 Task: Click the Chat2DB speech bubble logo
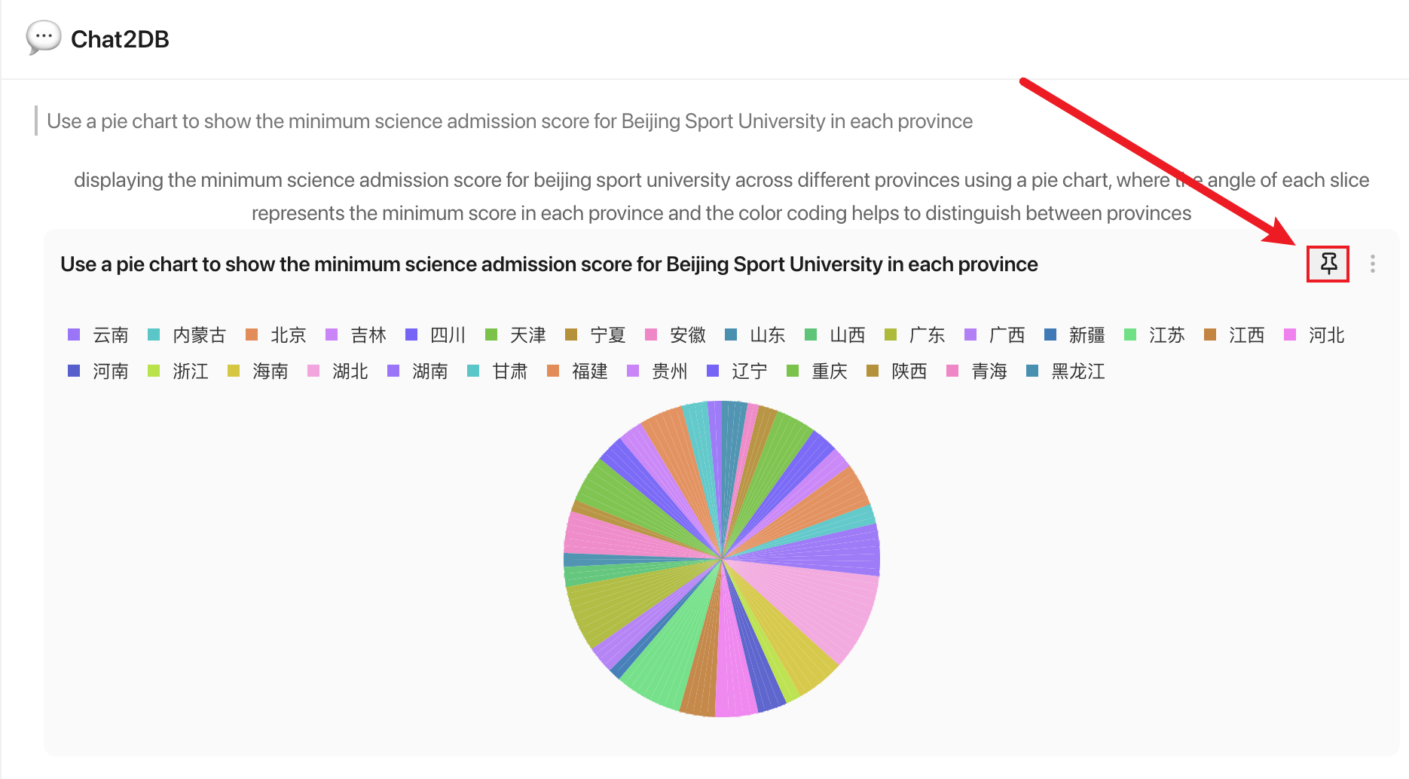click(x=43, y=37)
